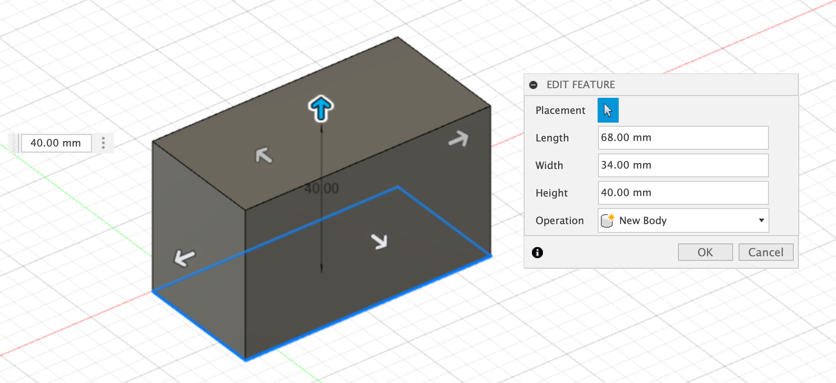This screenshot has width=836, height=383.
Task: Click the Operation label
Action: 559,221
